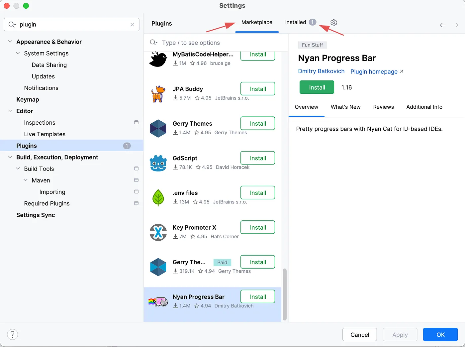Screen dimensions: 465x347
Task: Click the Key Promoter X icon
Action: pos(158,232)
